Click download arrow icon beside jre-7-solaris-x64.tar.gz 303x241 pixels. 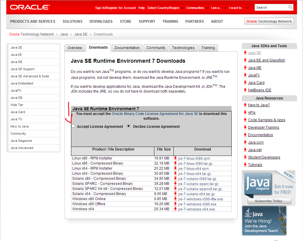click(175, 194)
